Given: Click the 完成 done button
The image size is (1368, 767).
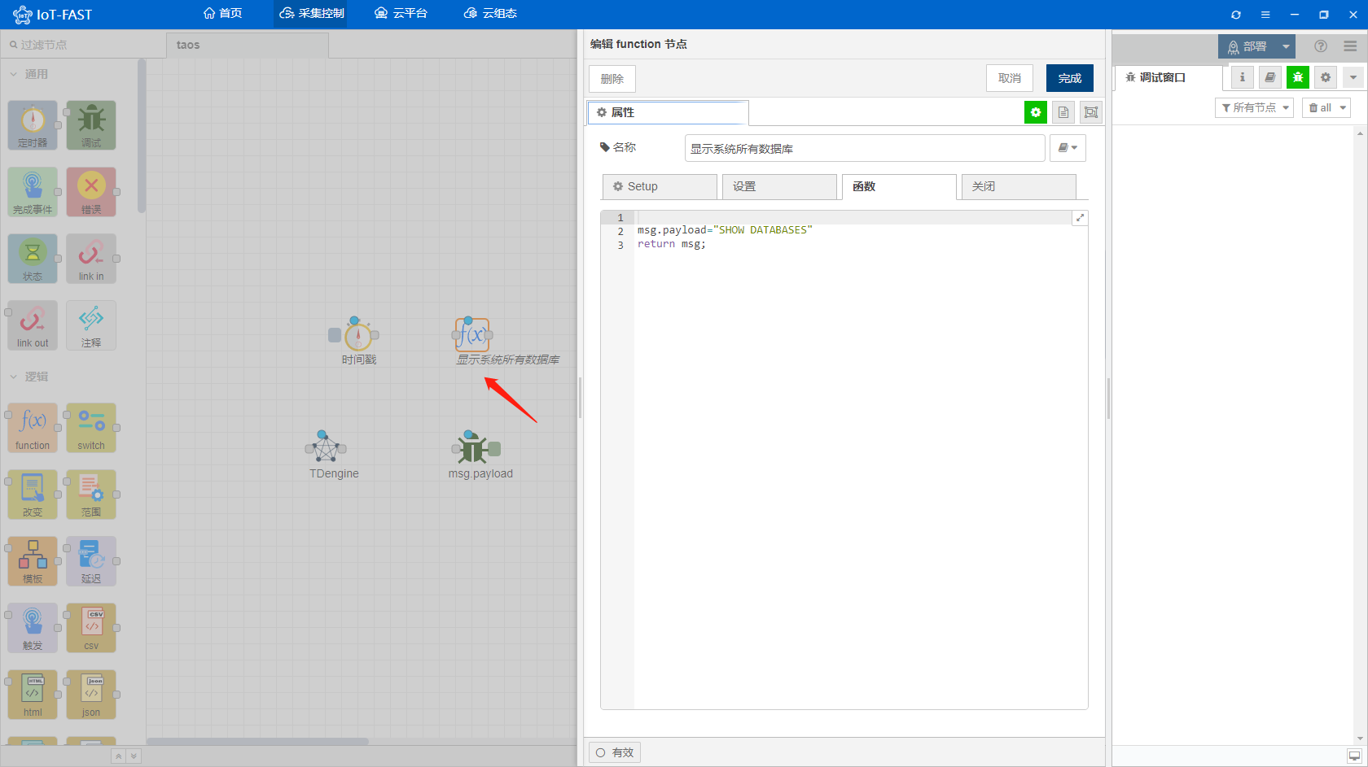Looking at the screenshot, I should [1070, 78].
